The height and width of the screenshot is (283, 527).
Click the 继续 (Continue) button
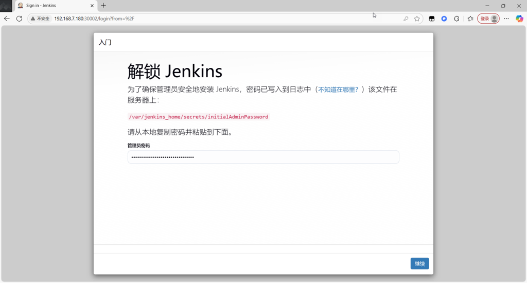click(419, 263)
